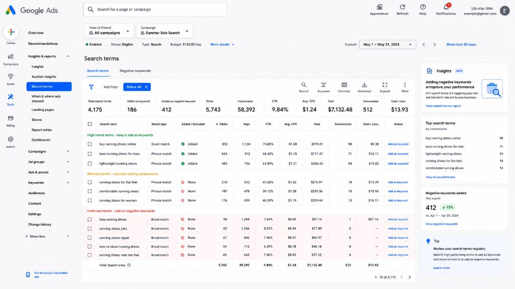
Task: Remove the Status: All filter chip
Action: [x=146, y=87]
